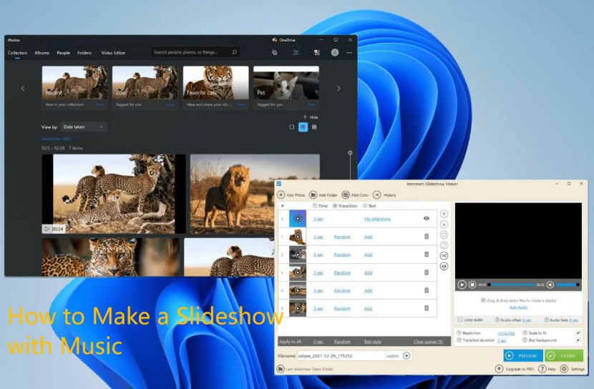
Task: Open Settings in Slideshow Maker
Action: 573,369
